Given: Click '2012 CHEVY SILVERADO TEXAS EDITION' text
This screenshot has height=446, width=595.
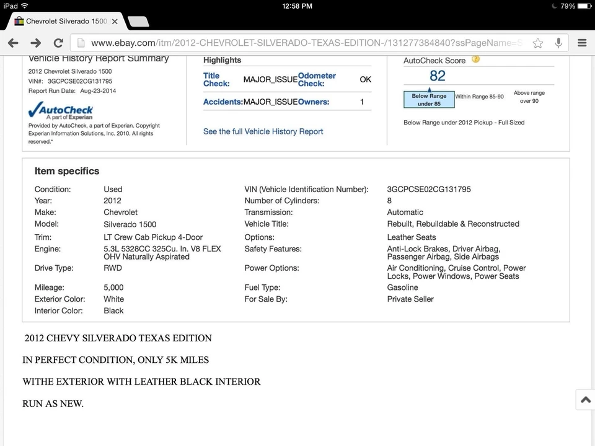Looking at the screenshot, I should click(118, 338).
